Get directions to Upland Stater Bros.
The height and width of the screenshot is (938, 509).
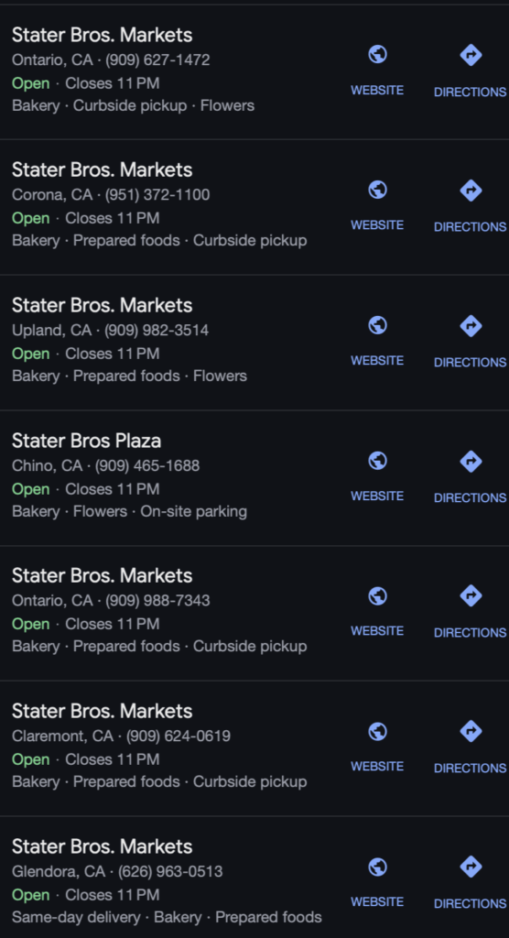coord(471,341)
